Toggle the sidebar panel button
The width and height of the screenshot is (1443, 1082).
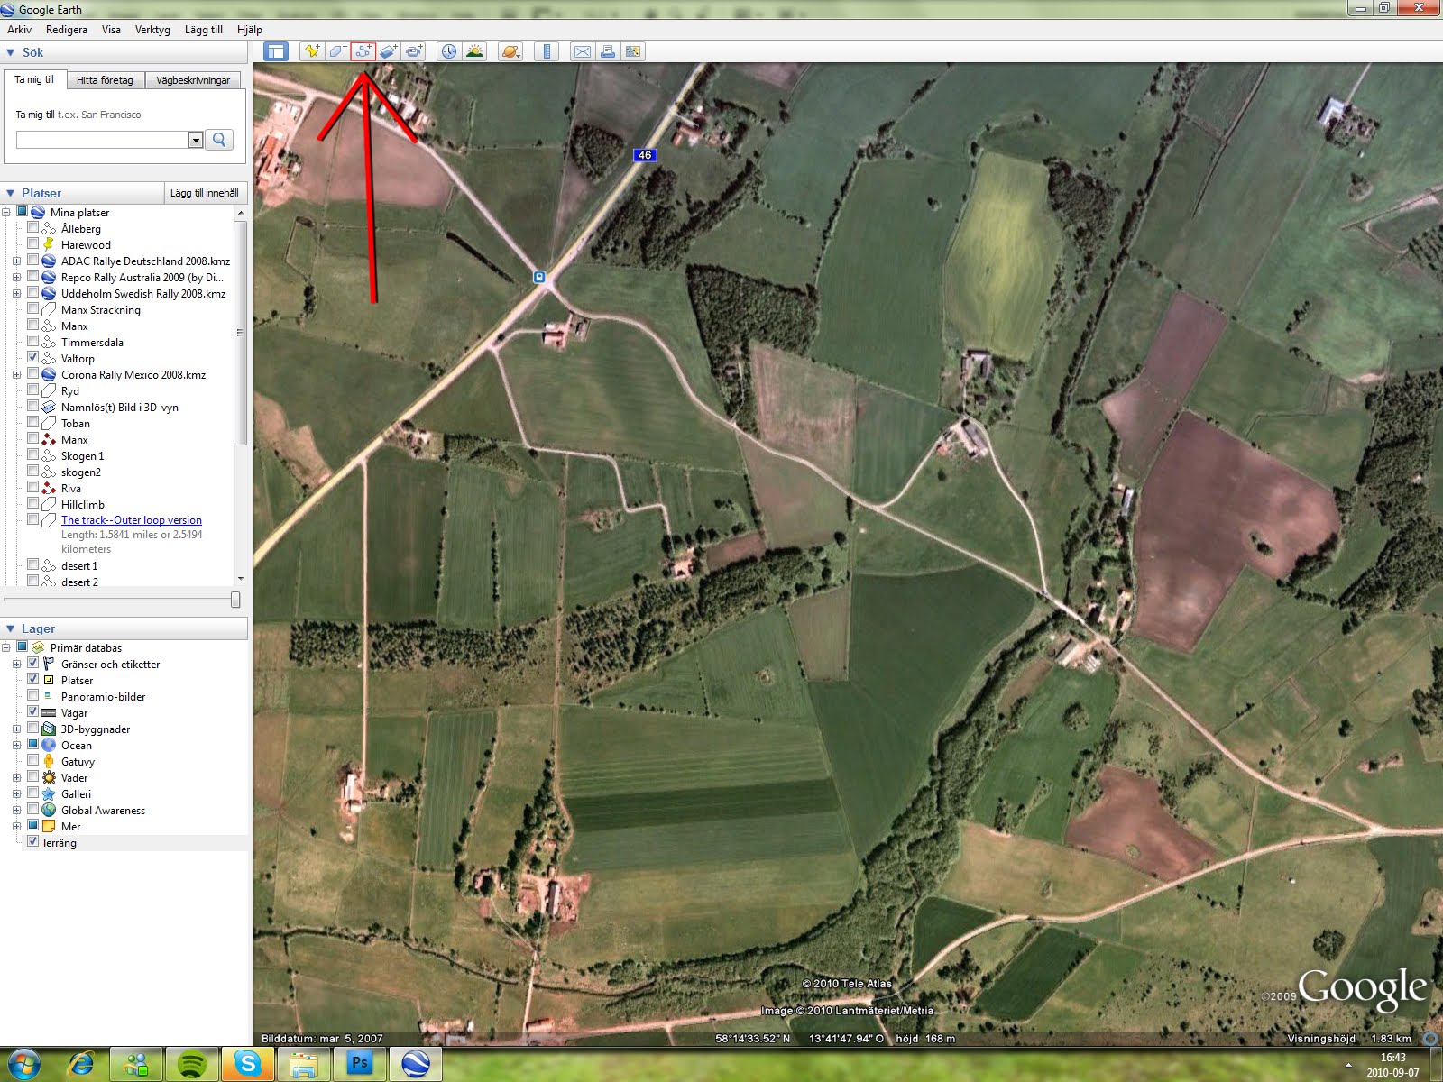pyautogui.click(x=275, y=51)
